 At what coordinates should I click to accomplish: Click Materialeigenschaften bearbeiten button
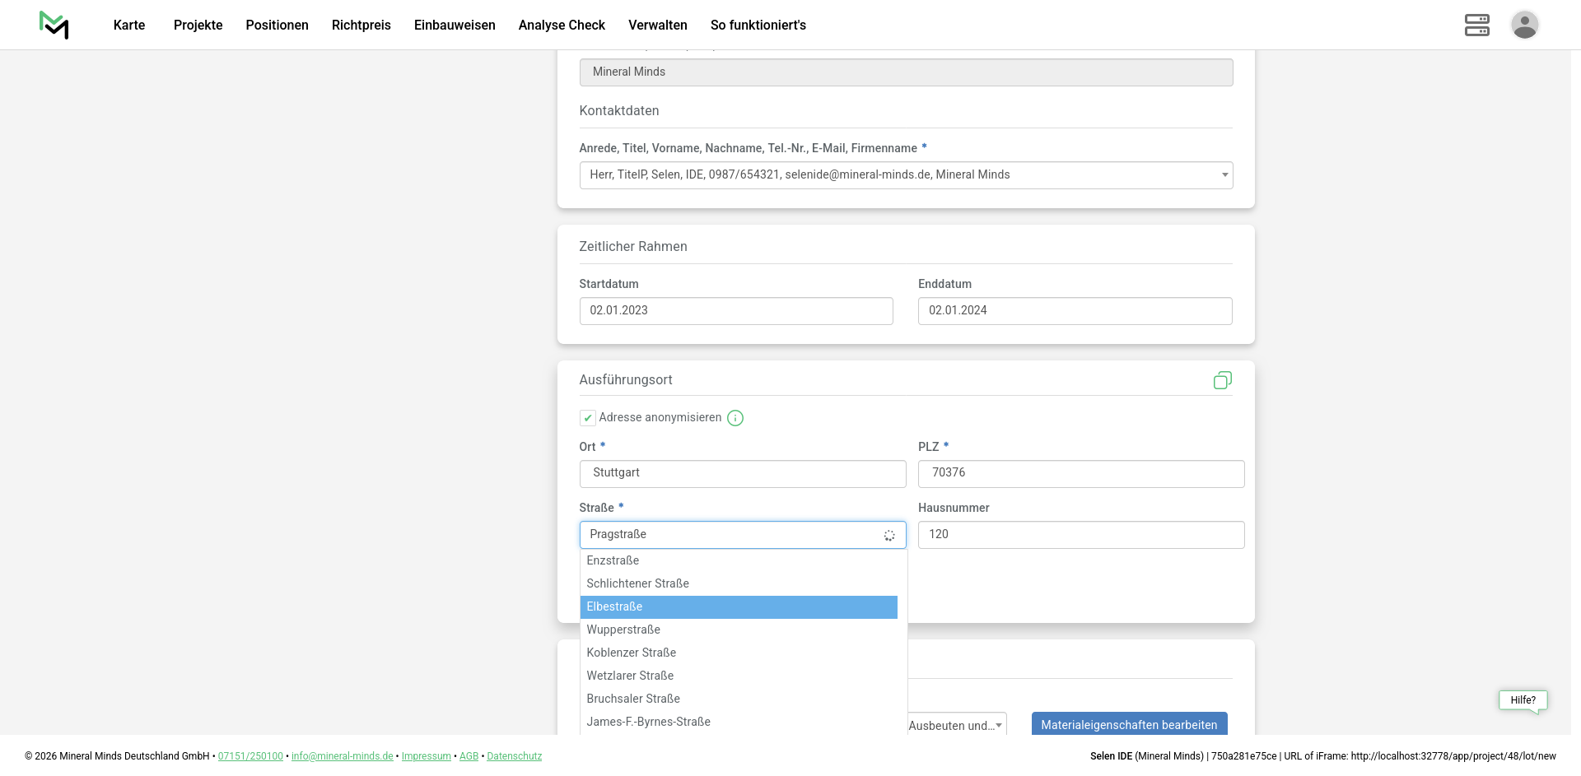(1129, 724)
